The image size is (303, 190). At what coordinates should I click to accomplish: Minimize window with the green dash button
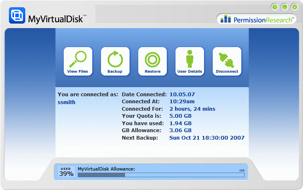click(x=285, y=7)
